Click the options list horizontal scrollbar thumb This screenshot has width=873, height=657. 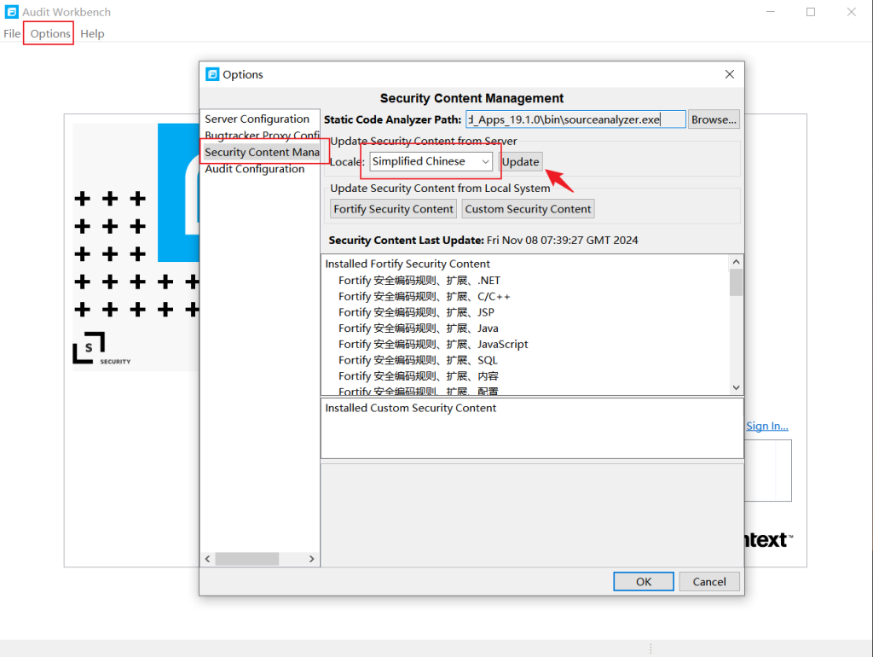(x=247, y=558)
